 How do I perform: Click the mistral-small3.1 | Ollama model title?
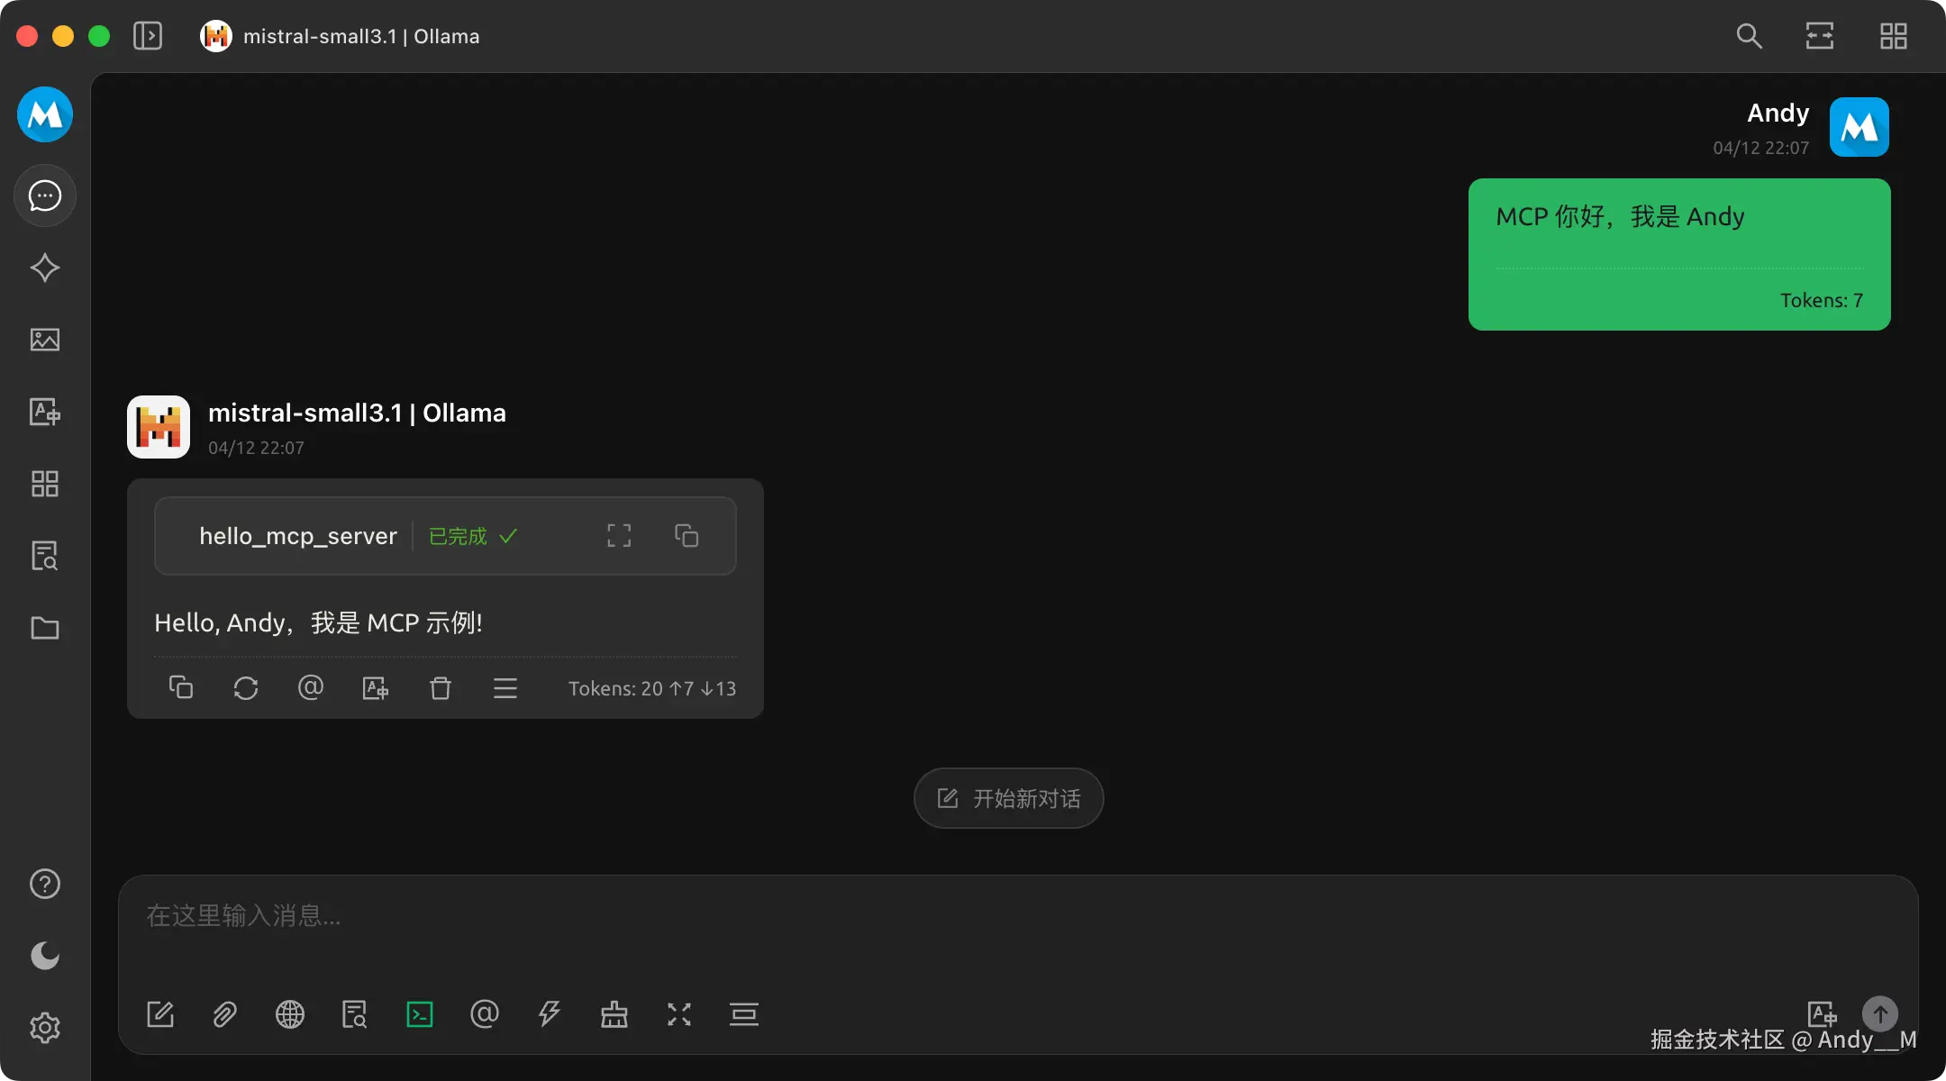pos(360,36)
